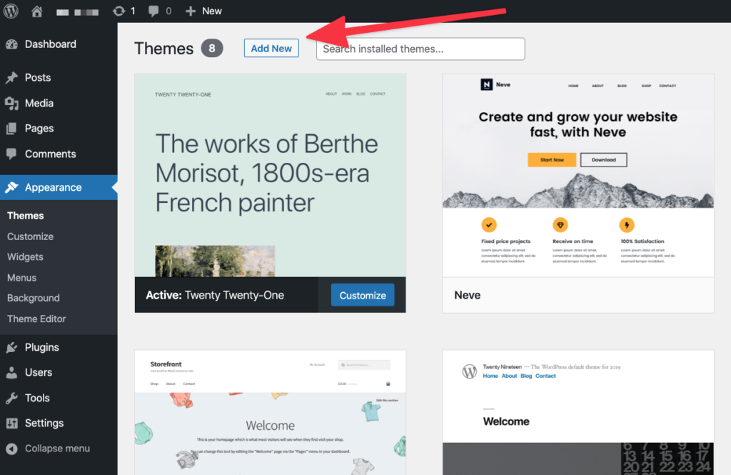Click the WordPress logo icon
The height and width of the screenshot is (475, 731).
tap(11, 11)
